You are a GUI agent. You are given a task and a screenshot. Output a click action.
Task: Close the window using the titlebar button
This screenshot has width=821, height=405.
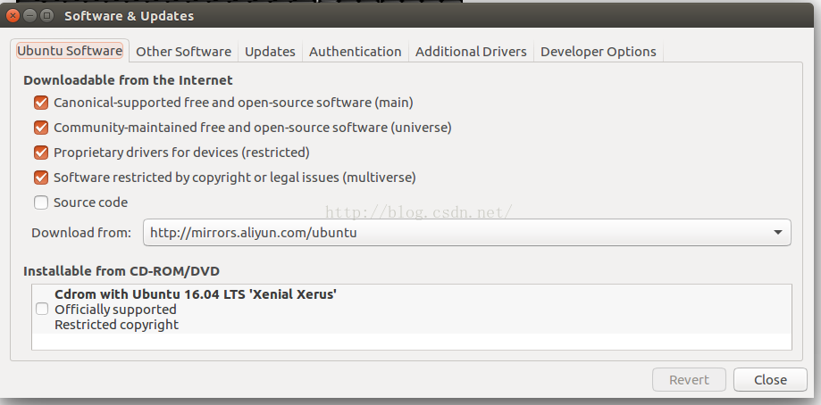13,16
